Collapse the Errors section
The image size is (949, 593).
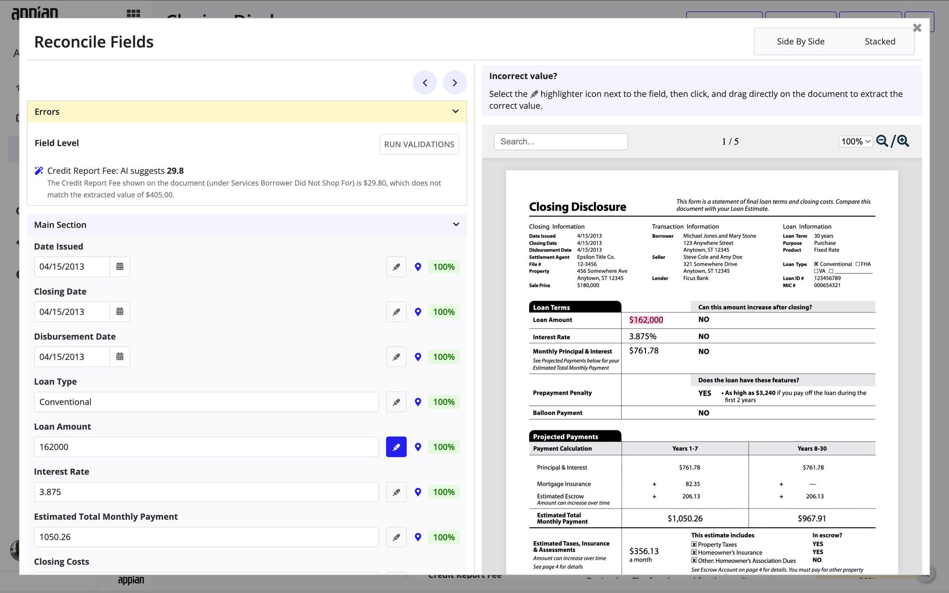(456, 112)
